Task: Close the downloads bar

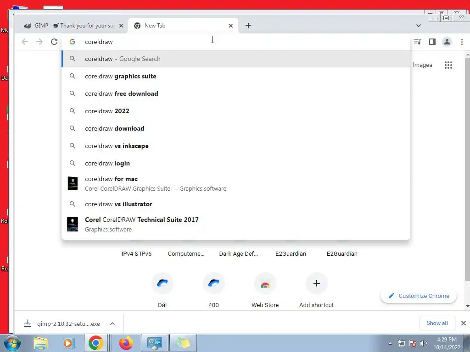Action: coord(464,323)
